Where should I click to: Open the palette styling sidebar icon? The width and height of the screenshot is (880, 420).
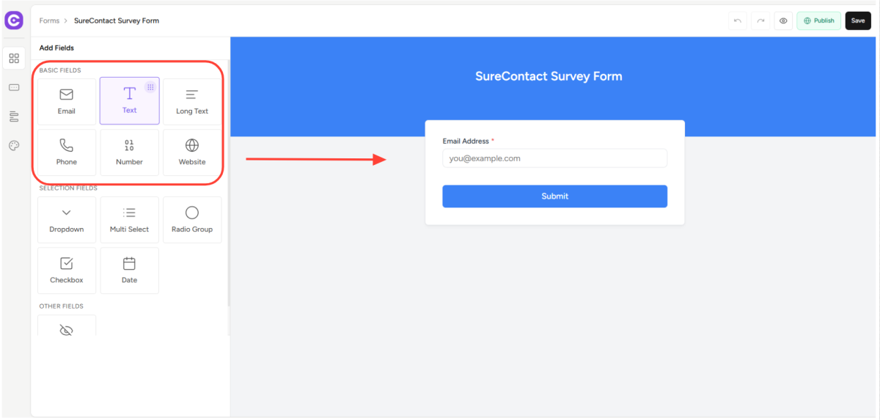[14, 145]
